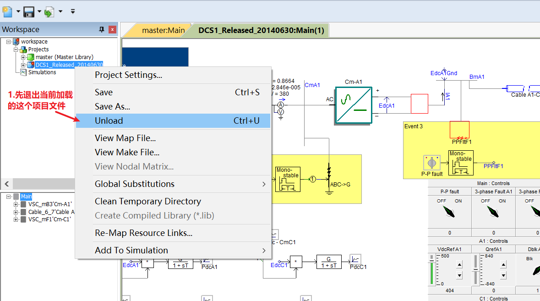Screen dimensions: 540x301
Task: Open the new project dropdown arrow
Action: [18, 11]
